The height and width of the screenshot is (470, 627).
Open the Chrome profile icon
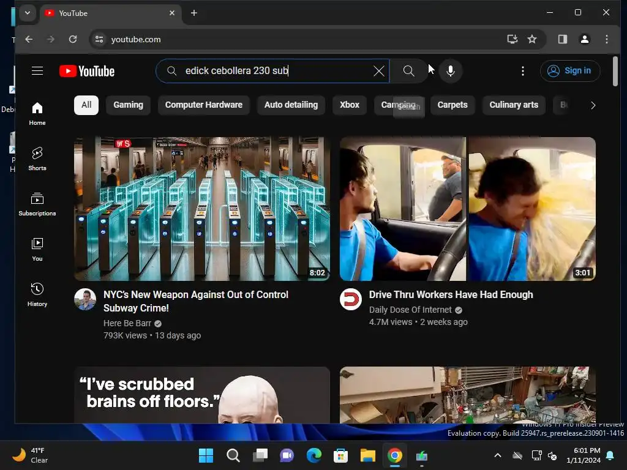585,39
